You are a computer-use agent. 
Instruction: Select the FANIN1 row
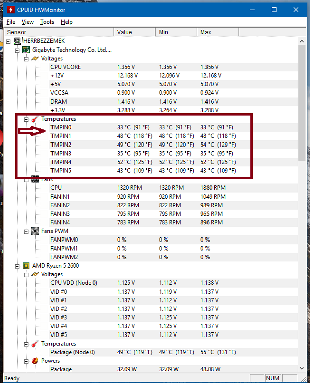[173, 197]
